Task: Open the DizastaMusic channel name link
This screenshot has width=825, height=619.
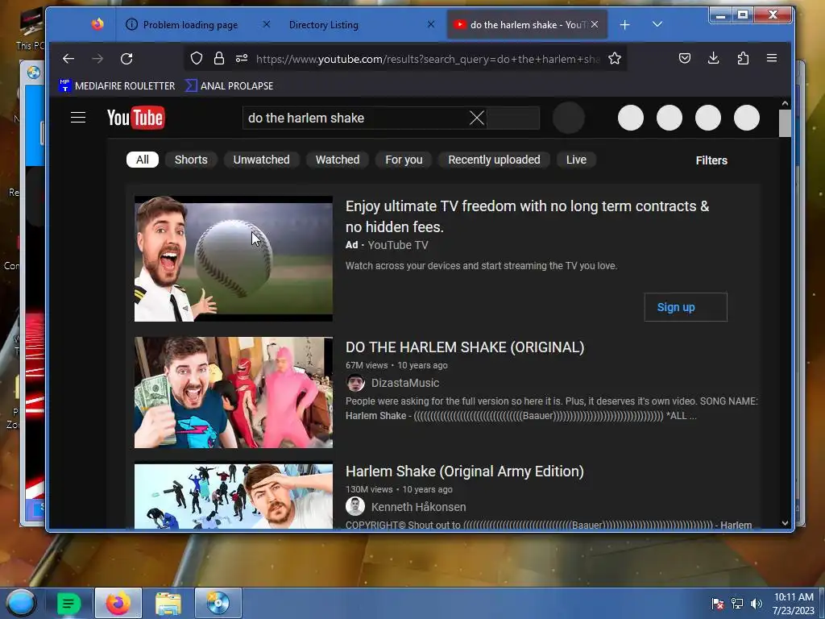Action: point(405,383)
